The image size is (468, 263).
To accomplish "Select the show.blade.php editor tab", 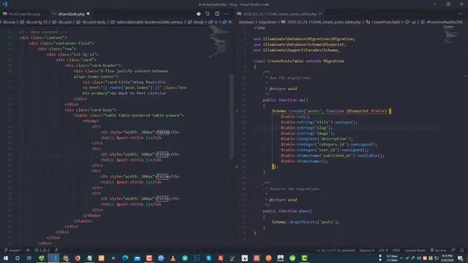I will (71, 14).
